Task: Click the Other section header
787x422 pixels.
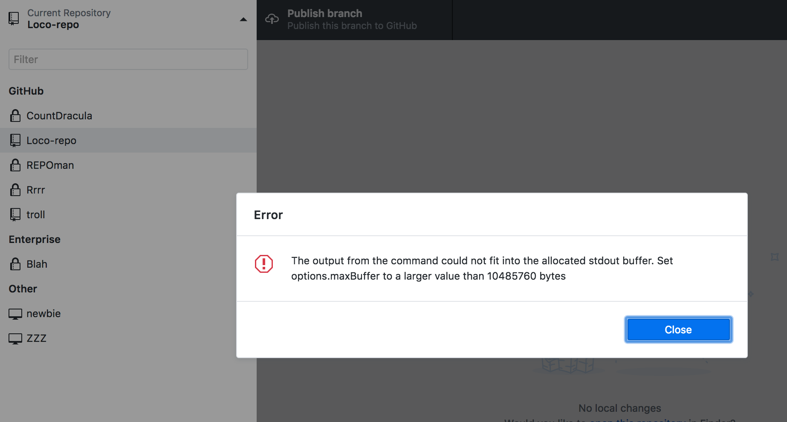Action: 23,289
